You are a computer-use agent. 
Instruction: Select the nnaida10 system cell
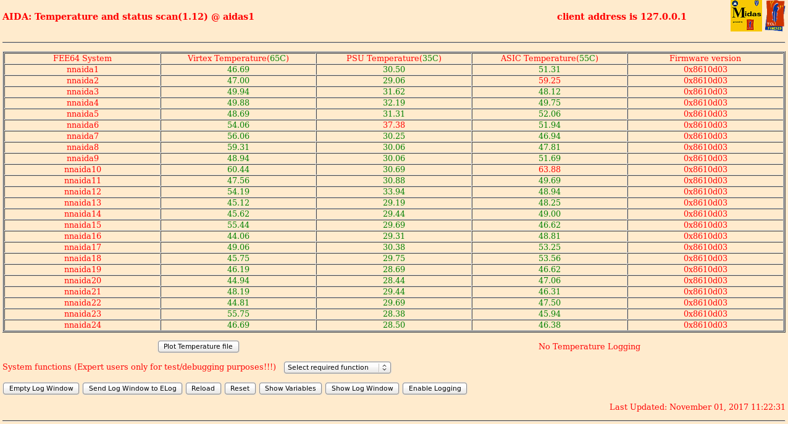pyautogui.click(x=83, y=170)
